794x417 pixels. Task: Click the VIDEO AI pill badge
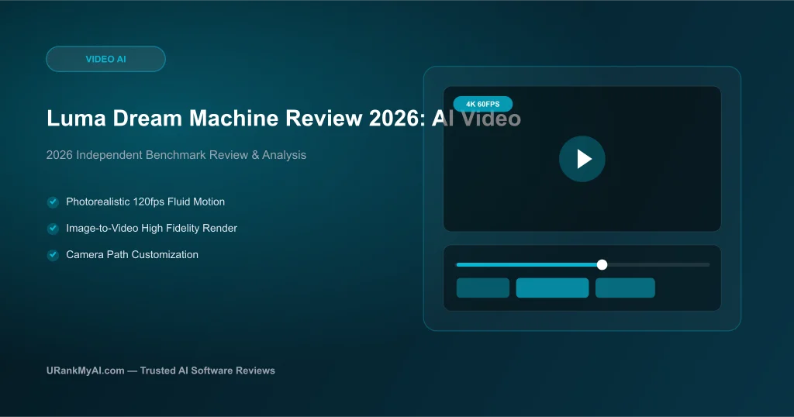[105, 59]
